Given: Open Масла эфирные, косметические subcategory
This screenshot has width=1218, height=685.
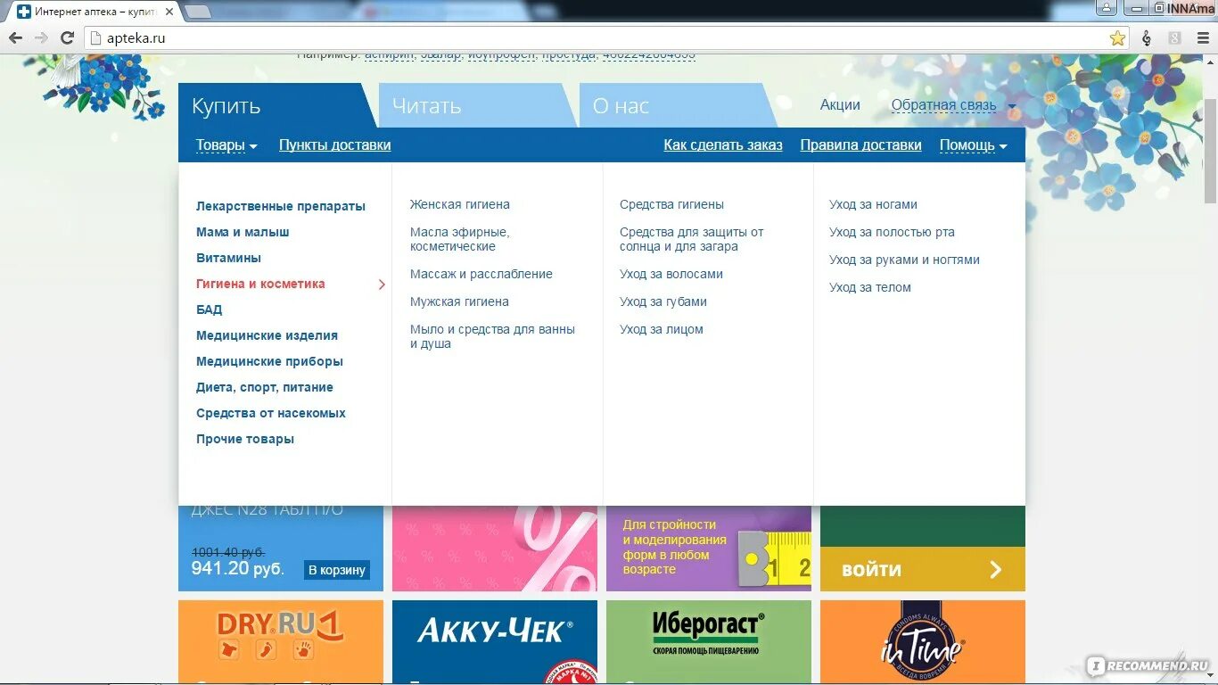Looking at the screenshot, I should coord(460,239).
